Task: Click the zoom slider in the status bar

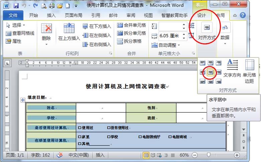Action: point(209,155)
